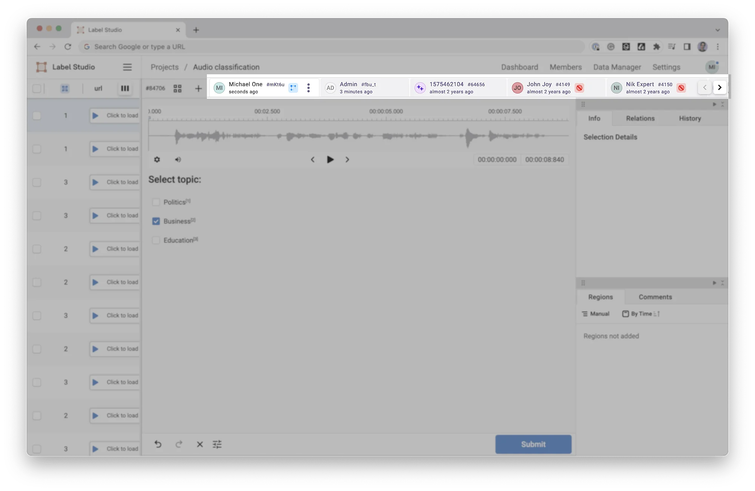Click ground-truth icon on Michael One annotation
Viewport: 755px width, 491px height.
pyautogui.click(x=293, y=88)
